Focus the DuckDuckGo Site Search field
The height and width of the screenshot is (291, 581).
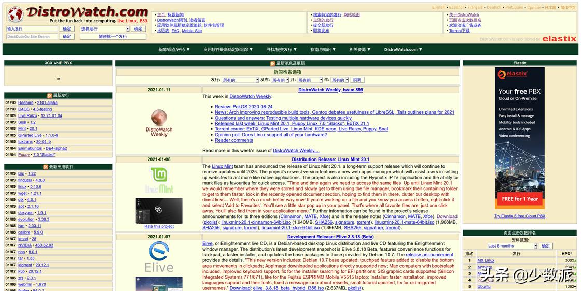32,37
